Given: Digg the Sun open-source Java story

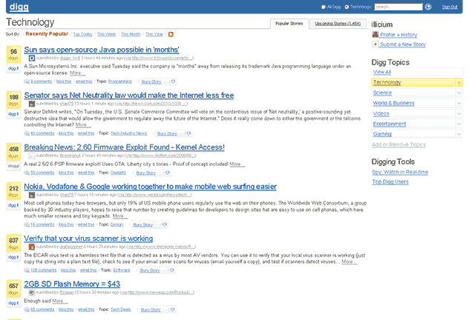Looking at the screenshot, I should coord(13,68).
